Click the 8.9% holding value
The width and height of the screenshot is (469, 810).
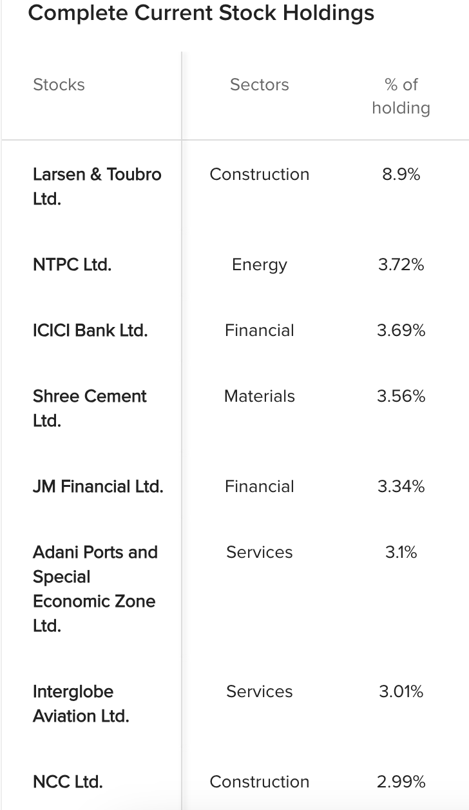pyautogui.click(x=401, y=174)
